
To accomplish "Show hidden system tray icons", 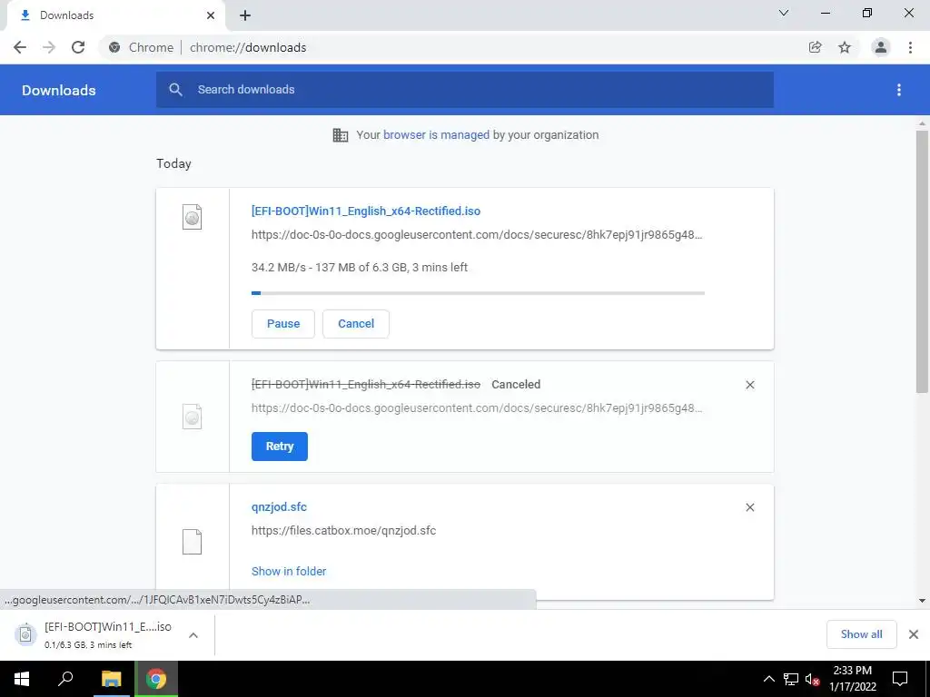I will click(x=768, y=679).
